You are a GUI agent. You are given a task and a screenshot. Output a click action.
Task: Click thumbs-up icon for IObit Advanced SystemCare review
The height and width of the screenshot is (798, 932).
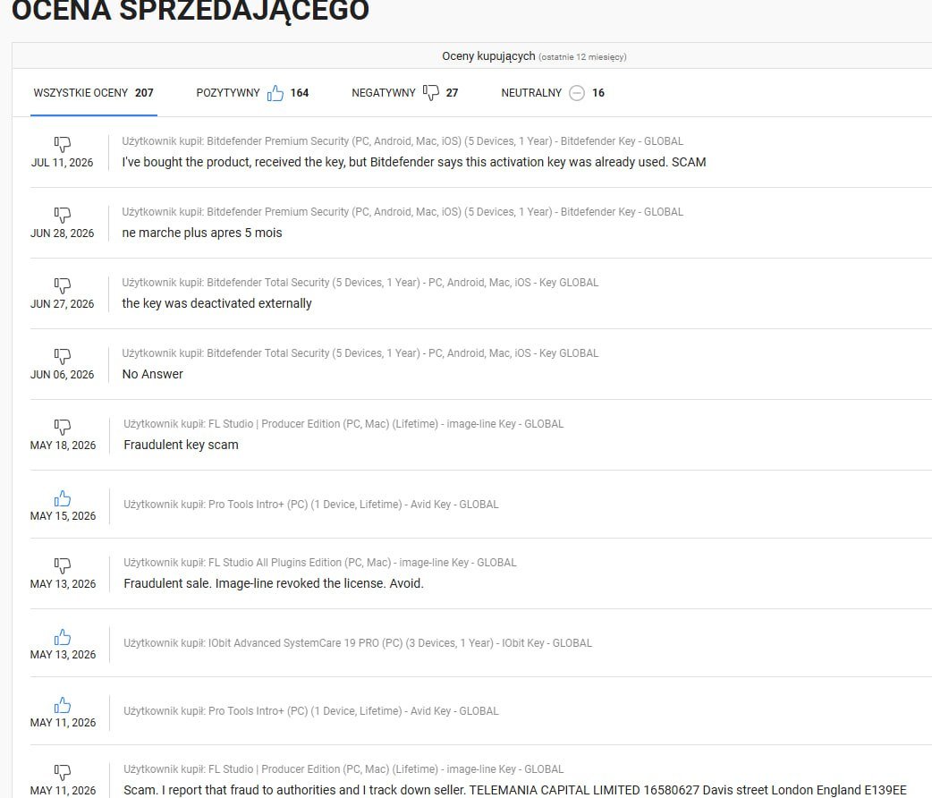pyautogui.click(x=63, y=637)
